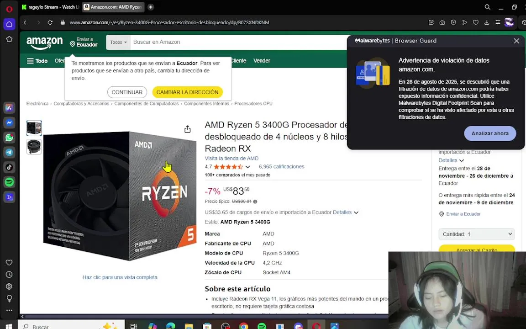
Task: Open the edit/snapshot markup toolbar icon
Action: (431, 22)
